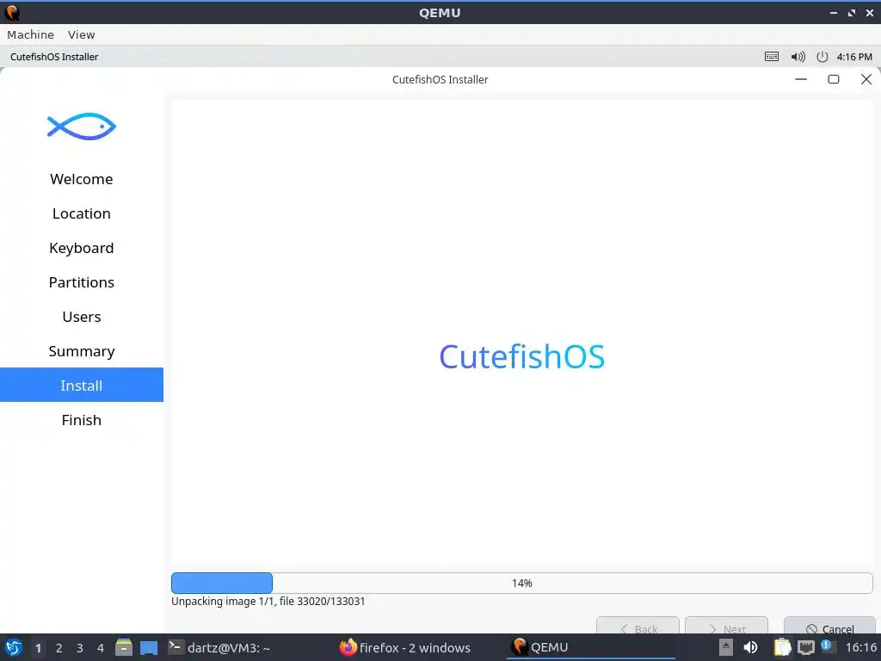Switch to workspace 1 in taskbar
This screenshot has height=661, width=881.
38,648
